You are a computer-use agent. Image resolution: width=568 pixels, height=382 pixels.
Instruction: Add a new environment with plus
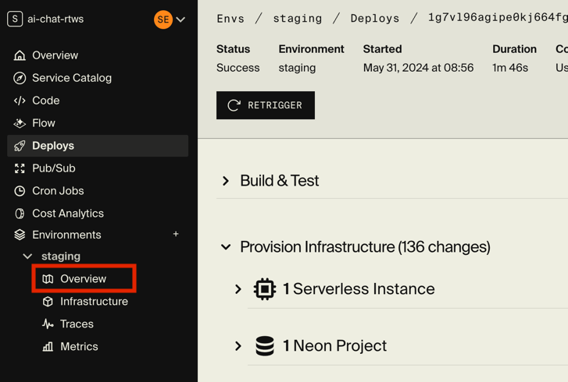click(176, 234)
